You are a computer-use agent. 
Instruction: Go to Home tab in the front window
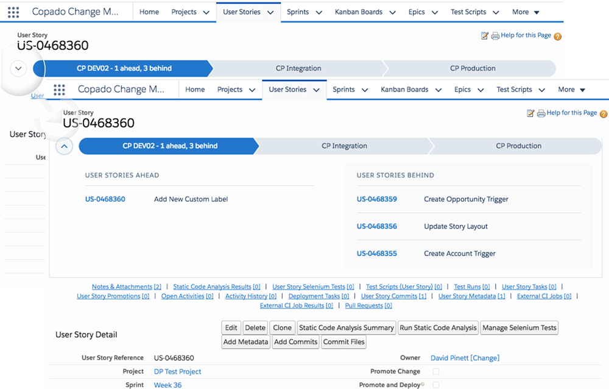click(195, 90)
